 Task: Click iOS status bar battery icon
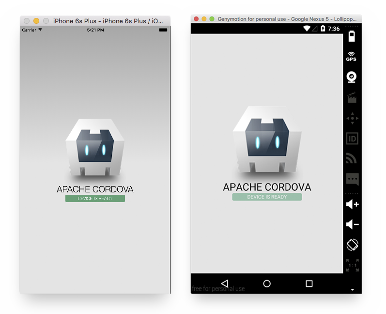pyautogui.click(x=164, y=30)
